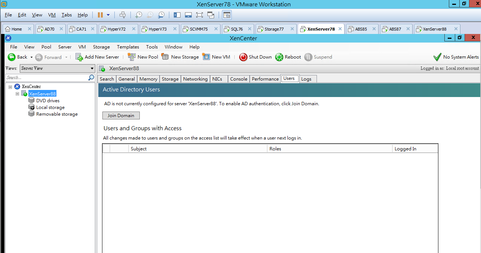Select the XenCenter root tree item
This screenshot has width=481, height=253.
[x=31, y=87]
